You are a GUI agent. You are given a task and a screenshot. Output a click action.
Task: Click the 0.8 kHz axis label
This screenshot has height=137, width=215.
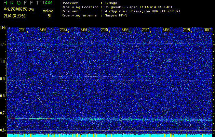click(x=3, y=96)
